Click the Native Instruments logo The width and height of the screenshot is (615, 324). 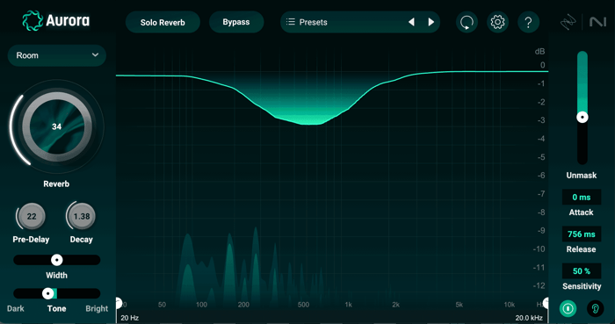pos(597,22)
